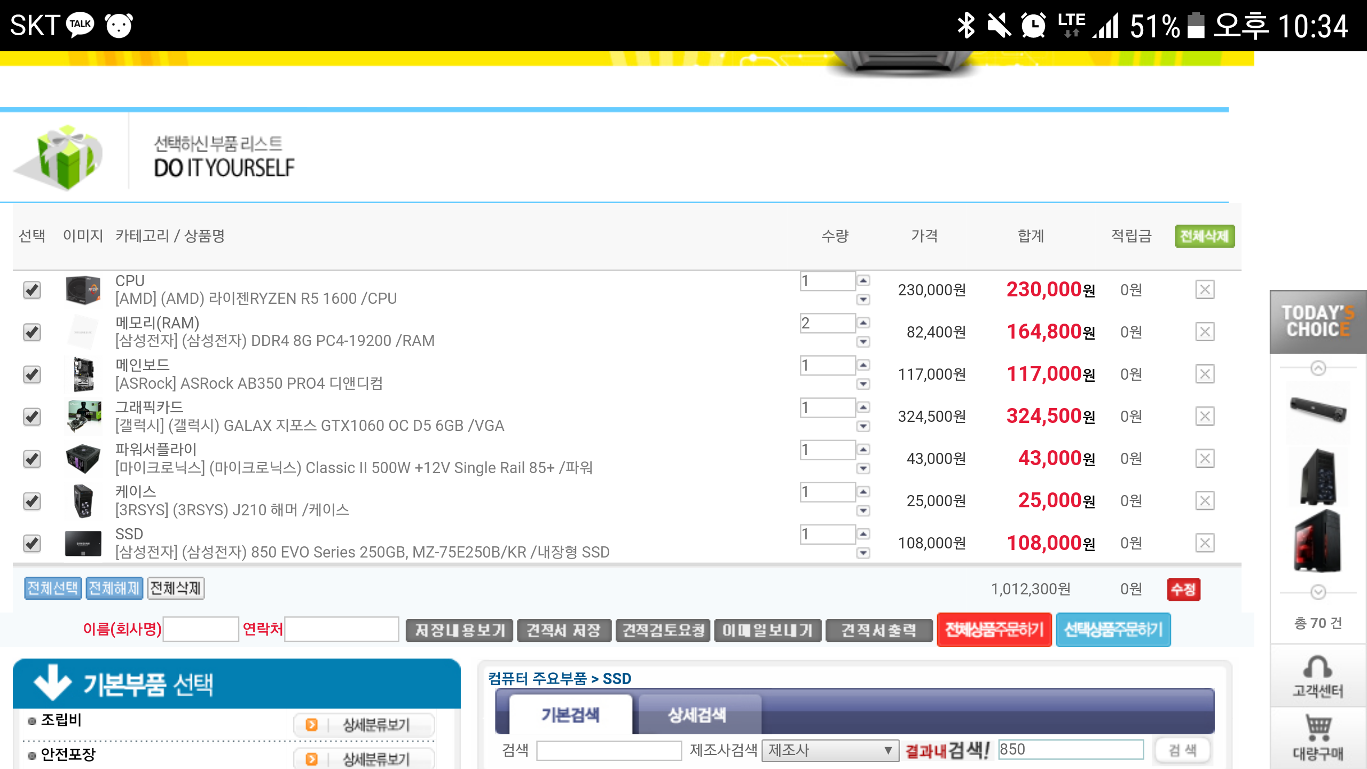Uncheck the mainboard row checkbox
The image size is (1367, 769).
(32, 374)
